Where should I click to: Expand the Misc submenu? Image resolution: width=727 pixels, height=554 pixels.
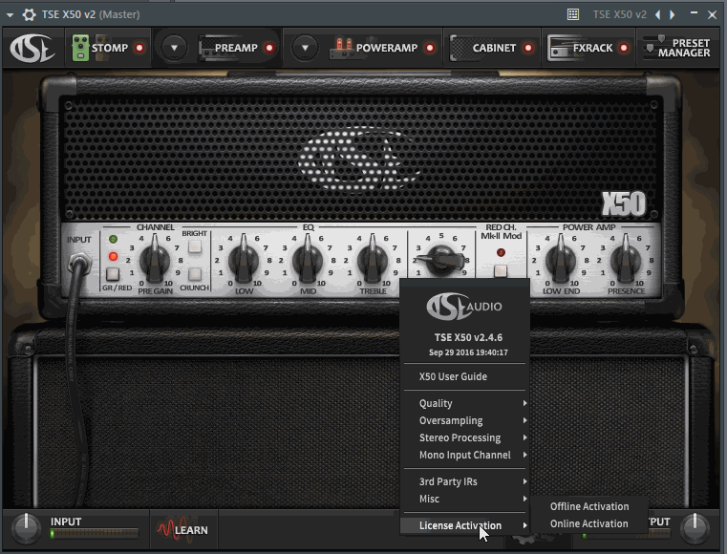point(464,499)
